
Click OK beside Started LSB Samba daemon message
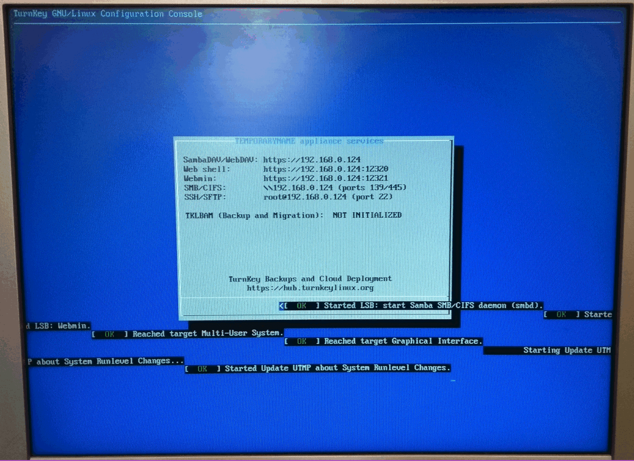(301, 306)
